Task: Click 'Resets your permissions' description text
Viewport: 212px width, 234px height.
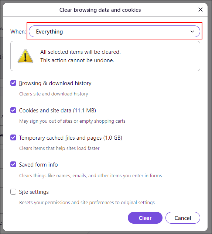Action: pyautogui.click(x=87, y=203)
